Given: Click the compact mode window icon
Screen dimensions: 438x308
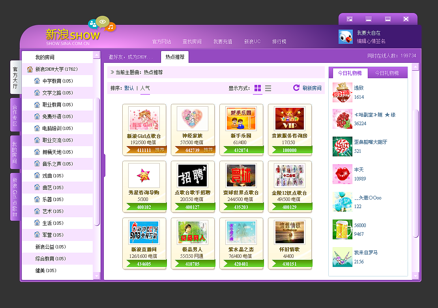Looking at the screenshot, I should click(350, 19).
